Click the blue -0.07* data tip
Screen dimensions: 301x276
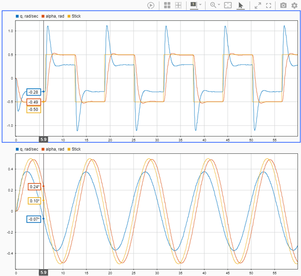[x=34, y=219]
